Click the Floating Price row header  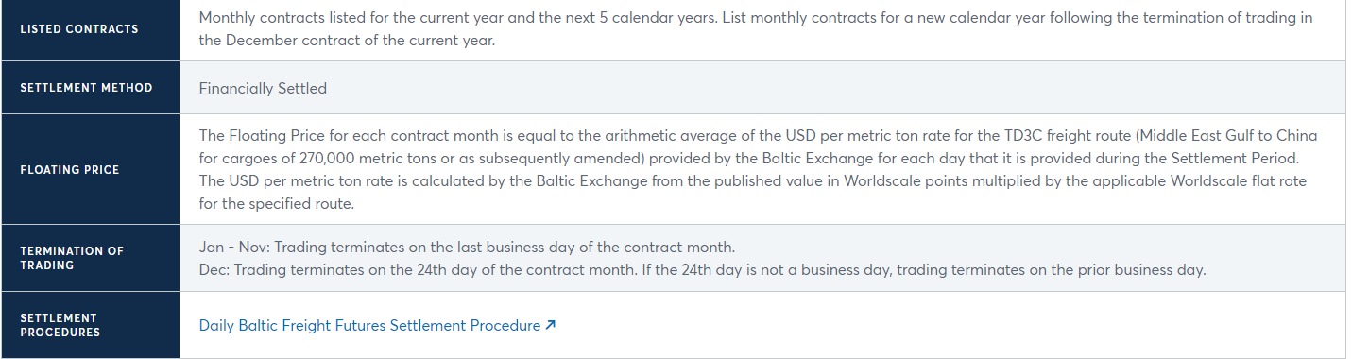tap(90, 170)
